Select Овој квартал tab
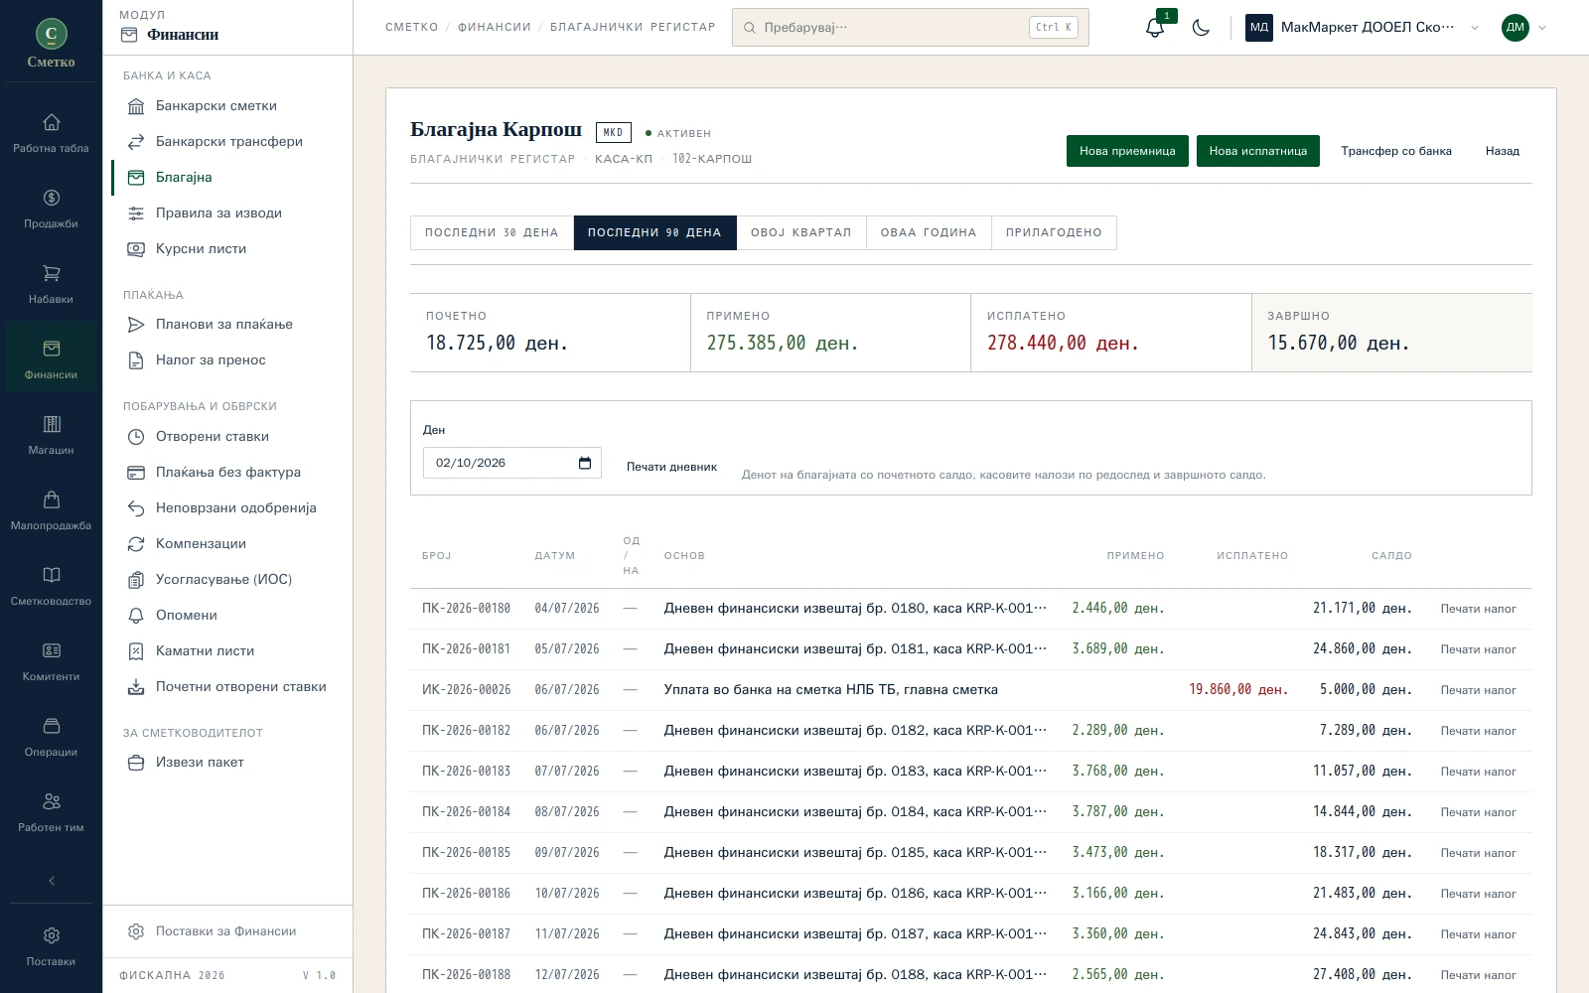Image resolution: width=1589 pixels, height=993 pixels. coord(800,232)
